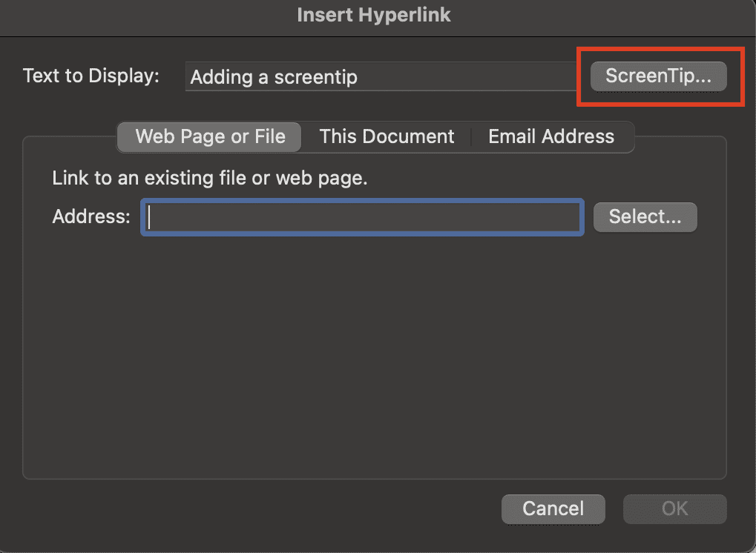Dismiss the dialog using Cancel
The height and width of the screenshot is (553, 756).
tap(553, 509)
